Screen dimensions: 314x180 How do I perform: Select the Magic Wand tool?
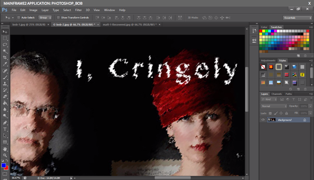(x=5, y=51)
